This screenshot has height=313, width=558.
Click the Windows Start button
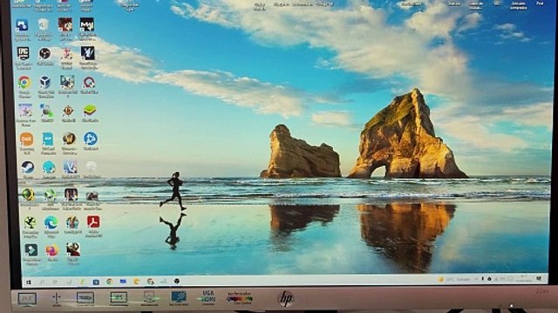tap(29, 283)
